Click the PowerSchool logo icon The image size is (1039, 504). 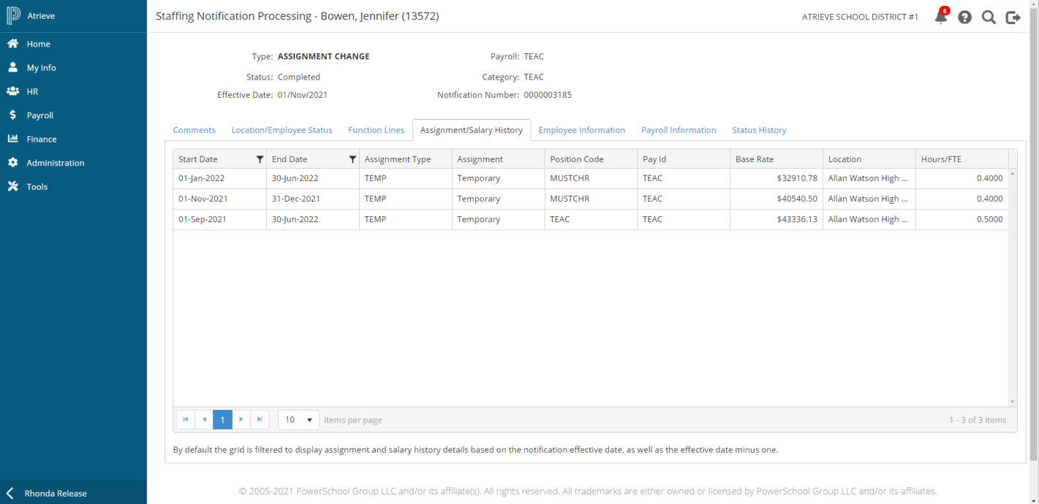tap(13, 15)
